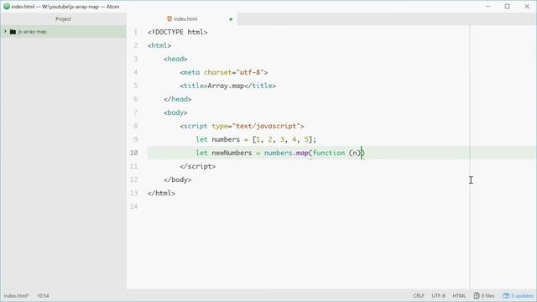Click the opening body tag text
The height and width of the screenshot is (302, 537).
[175, 112]
